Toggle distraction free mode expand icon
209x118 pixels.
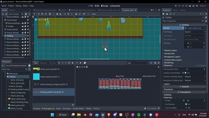click(159, 10)
